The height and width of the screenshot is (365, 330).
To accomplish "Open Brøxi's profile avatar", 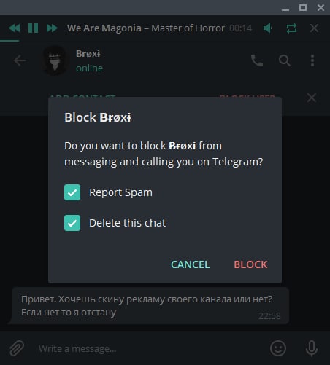I will point(55,60).
